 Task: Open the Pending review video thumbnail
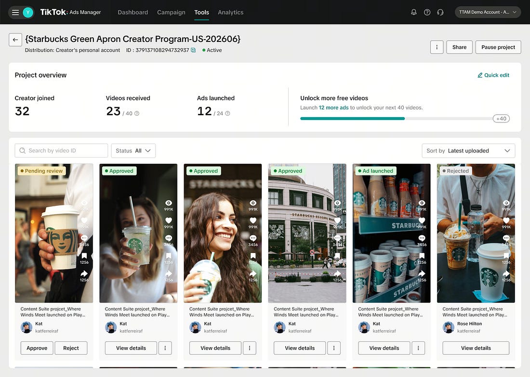54,233
